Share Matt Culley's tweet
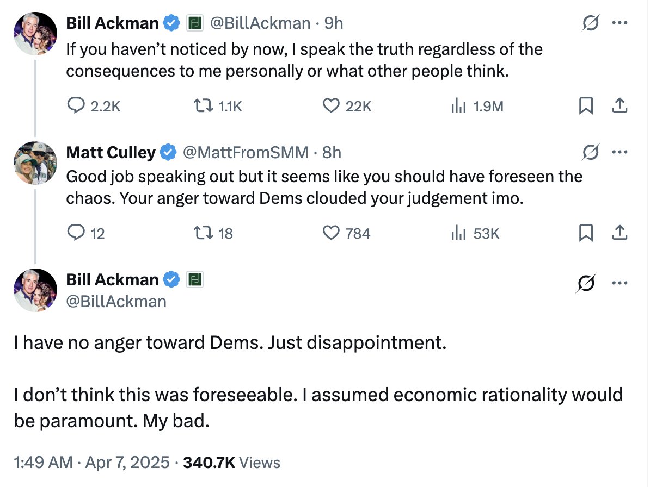This screenshot has width=650, height=487. pos(620,233)
